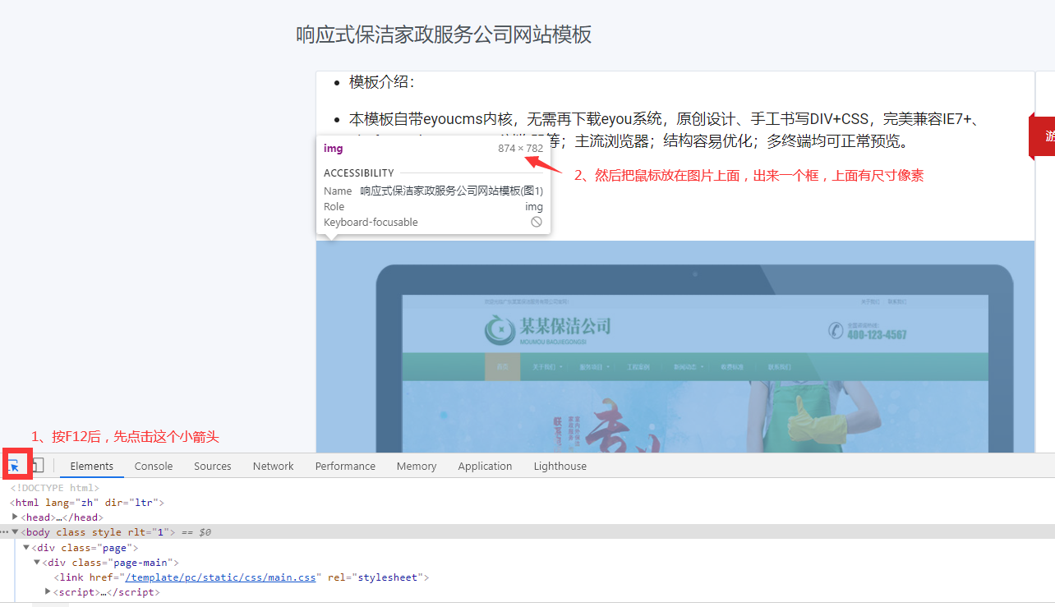Click the page title 响应式保洁家政服务公司网站模板

tap(444, 34)
